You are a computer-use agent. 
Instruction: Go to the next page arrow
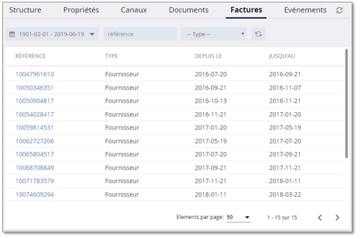(x=337, y=217)
